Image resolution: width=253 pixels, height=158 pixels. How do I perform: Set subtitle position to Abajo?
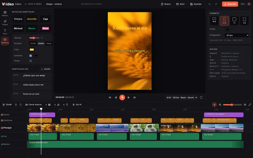pyautogui.click(x=49, y=43)
